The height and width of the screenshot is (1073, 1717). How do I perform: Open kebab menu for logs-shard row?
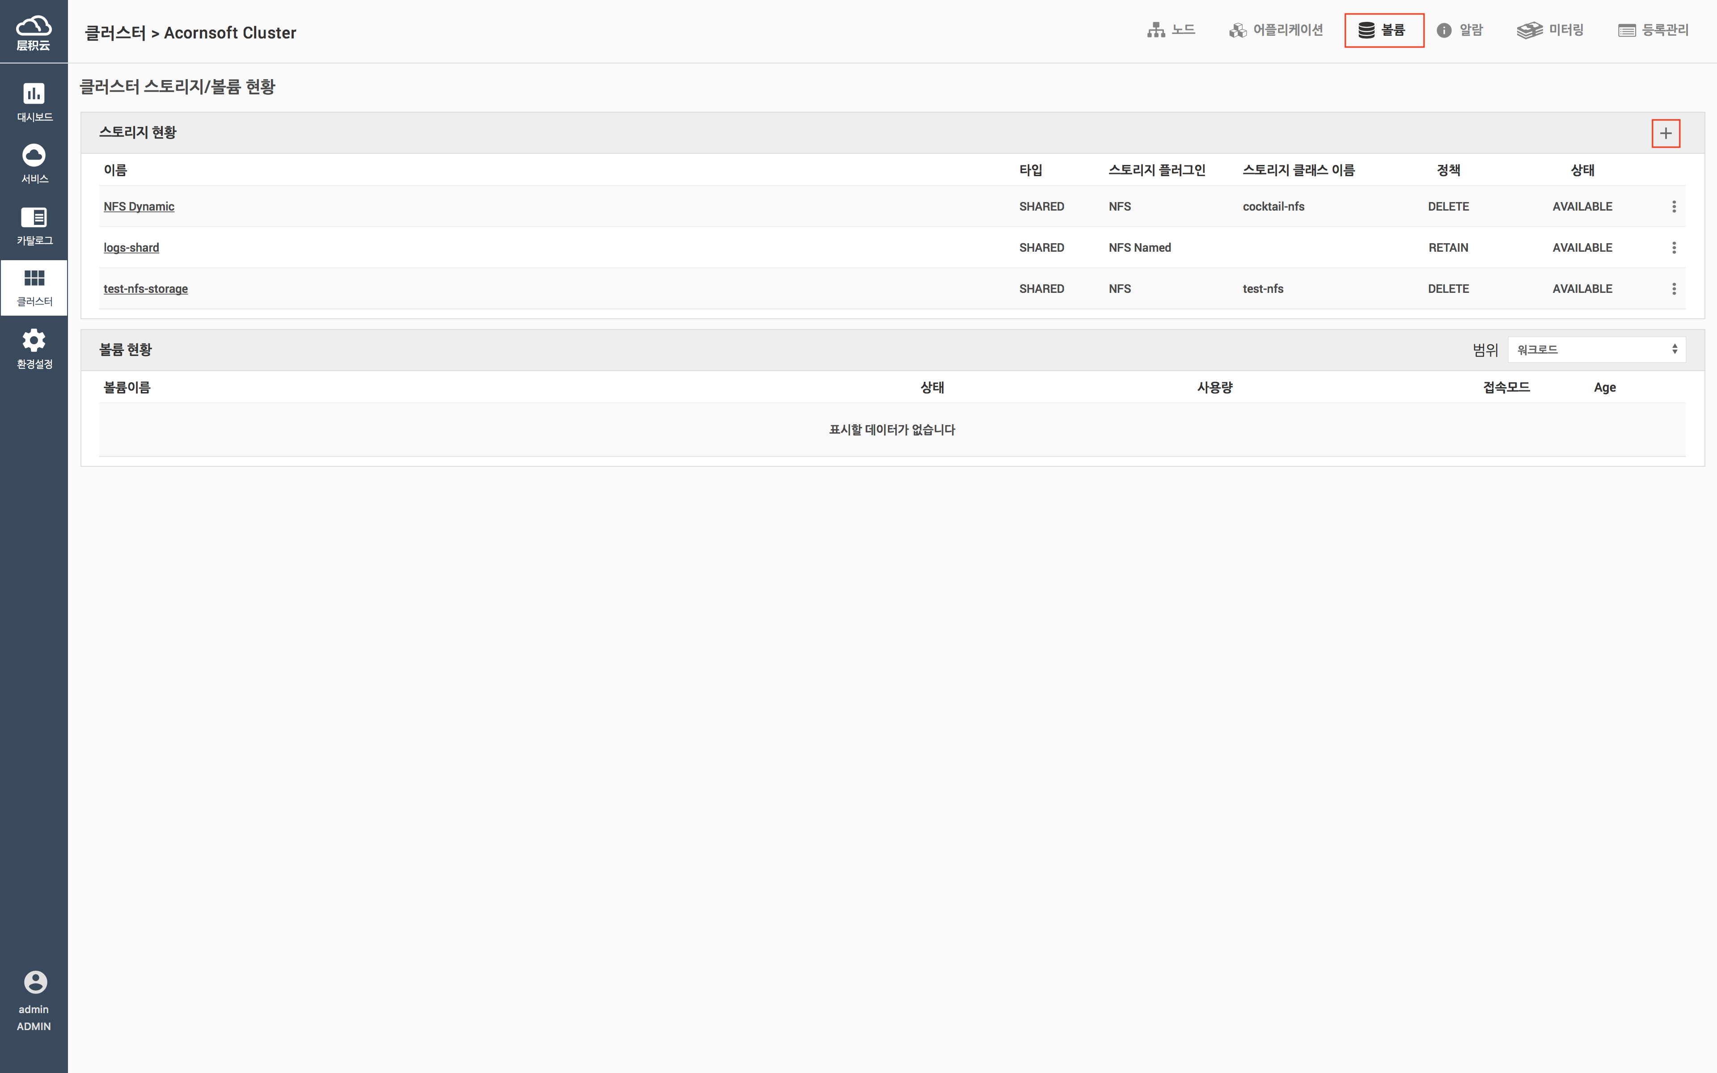point(1674,248)
